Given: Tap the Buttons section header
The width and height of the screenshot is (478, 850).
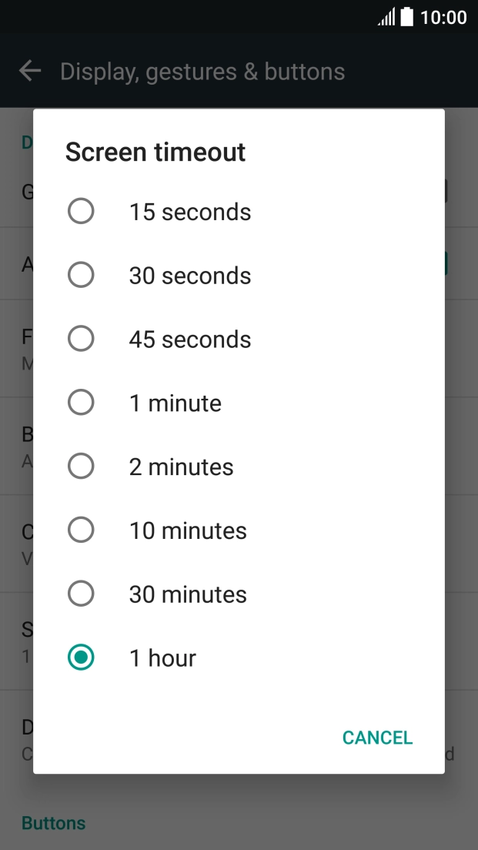Looking at the screenshot, I should pyautogui.click(x=53, y=823).
